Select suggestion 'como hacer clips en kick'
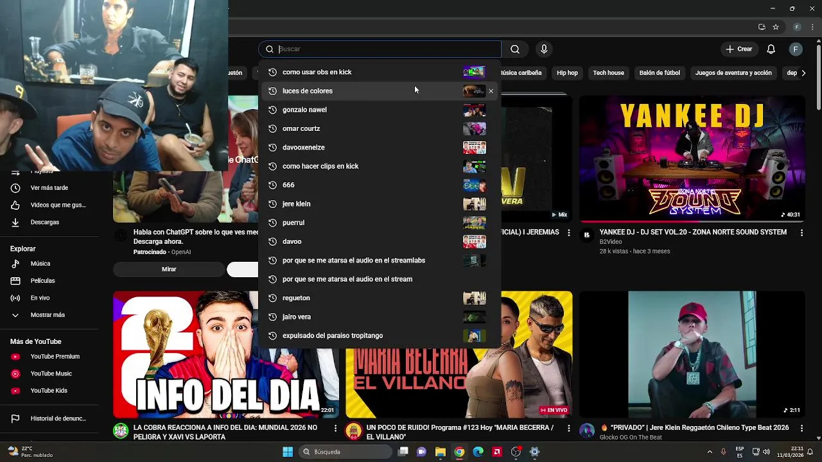The width and height of the screenshot is (822, 462). tap(380, 166)
